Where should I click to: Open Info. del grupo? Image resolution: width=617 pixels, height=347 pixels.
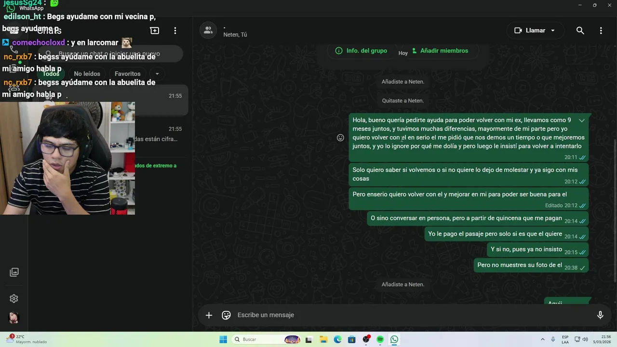tap(362, 51)
